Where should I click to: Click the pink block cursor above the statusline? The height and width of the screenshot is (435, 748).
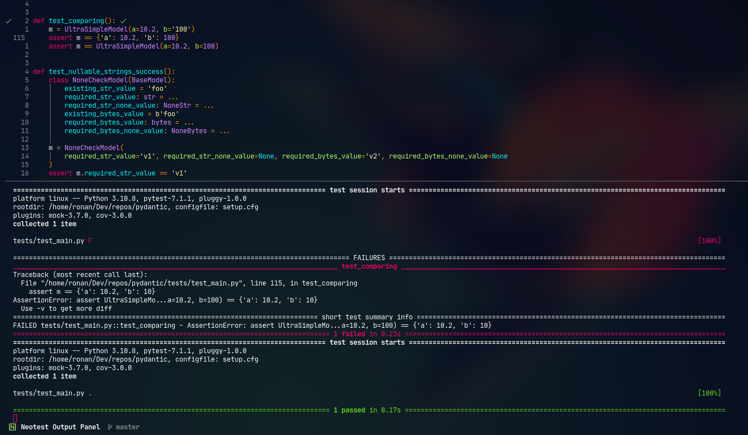(14, 418)
